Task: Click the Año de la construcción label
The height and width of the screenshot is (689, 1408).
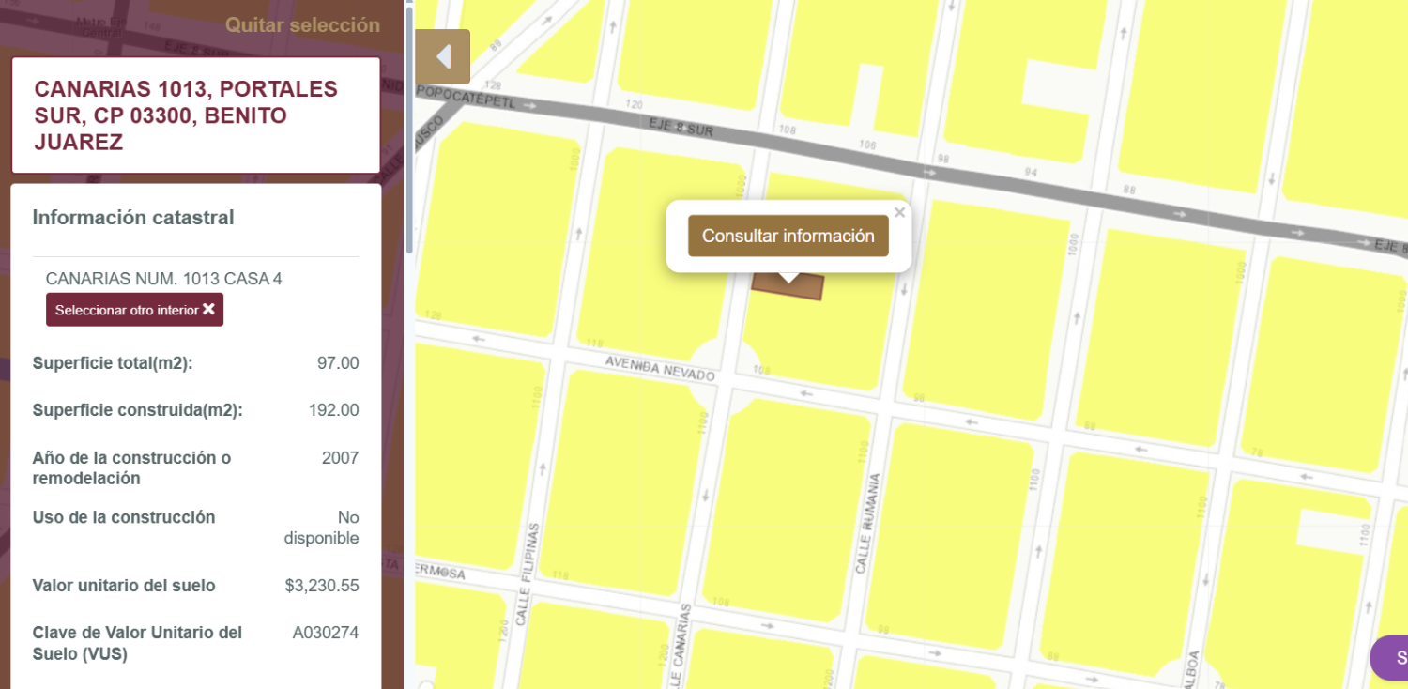Action: click(131, 468)
